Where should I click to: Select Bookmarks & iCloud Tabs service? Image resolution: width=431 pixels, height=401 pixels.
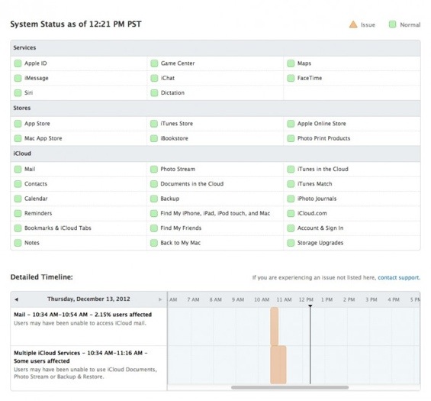[58, 228]
